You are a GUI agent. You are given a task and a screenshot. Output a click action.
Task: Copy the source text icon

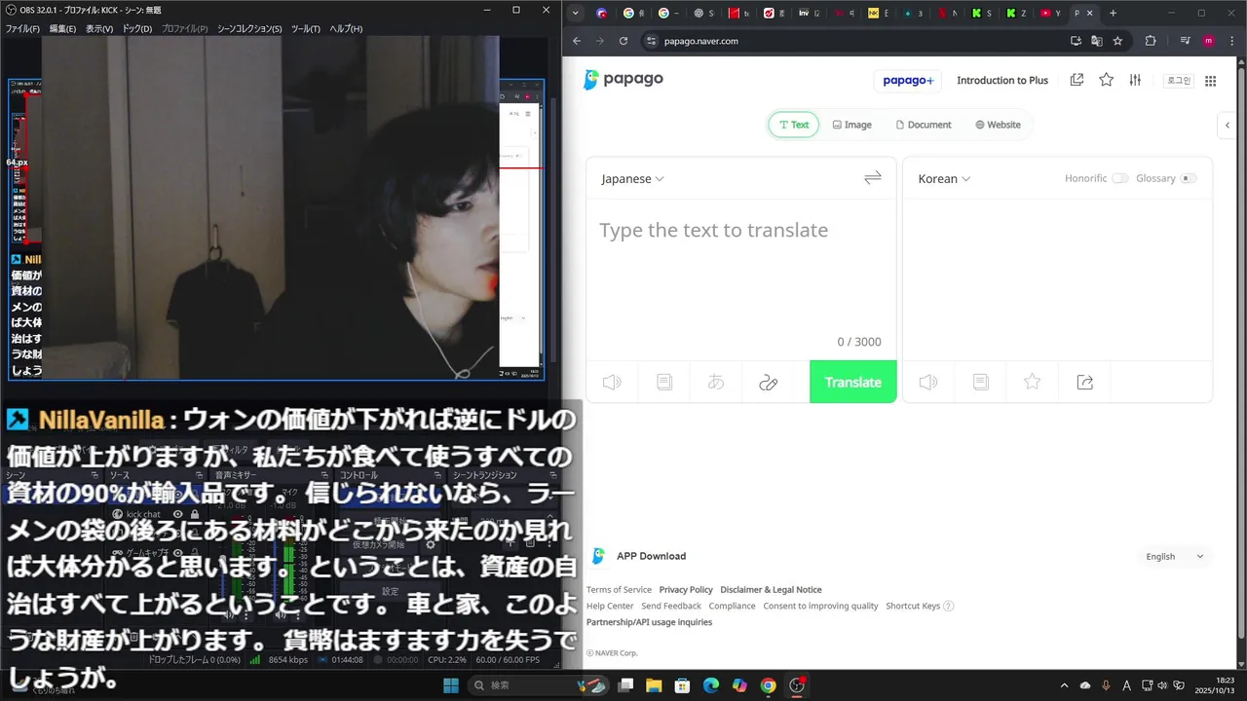point(664,383)
